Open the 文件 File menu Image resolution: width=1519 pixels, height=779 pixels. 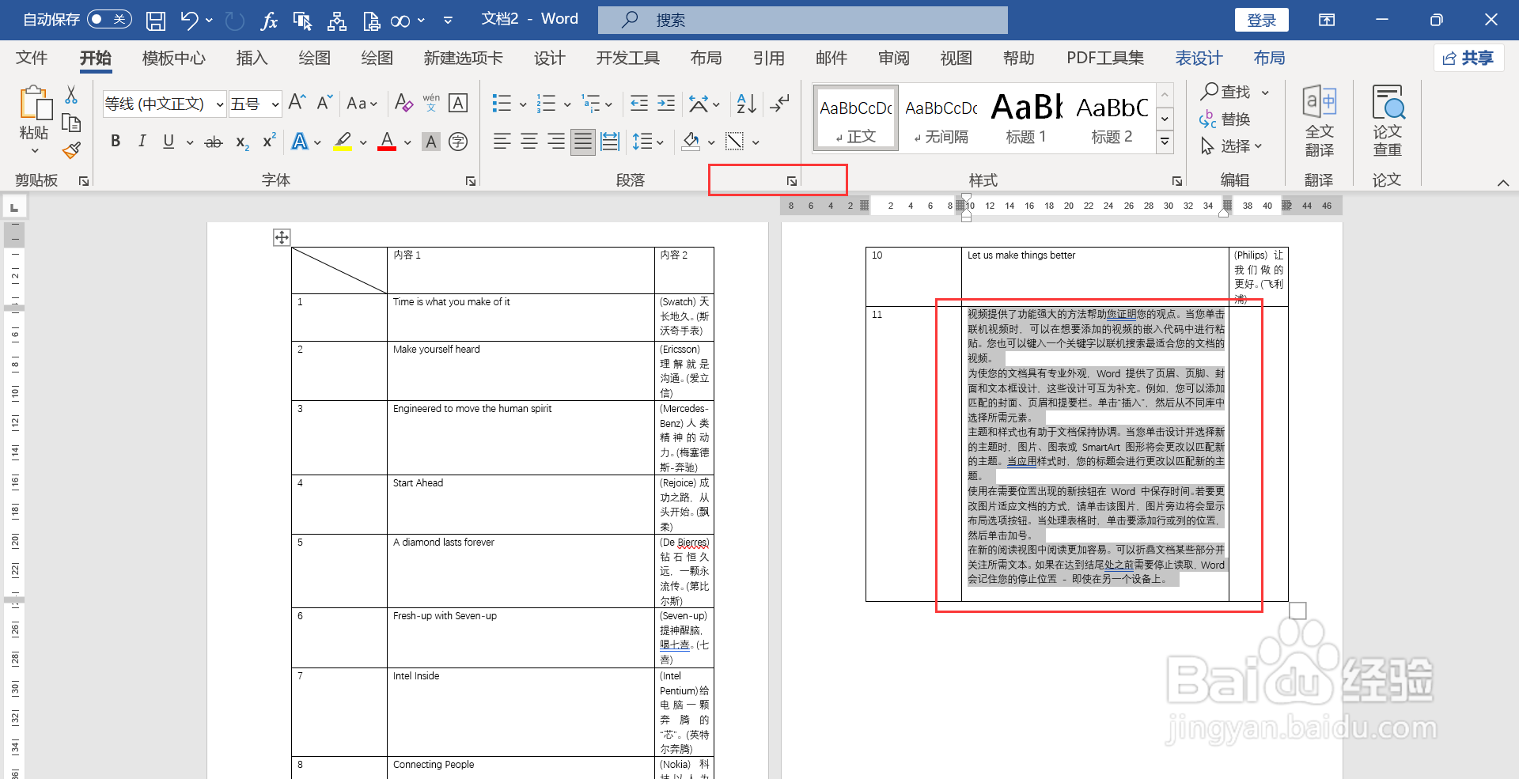point(32,58)
